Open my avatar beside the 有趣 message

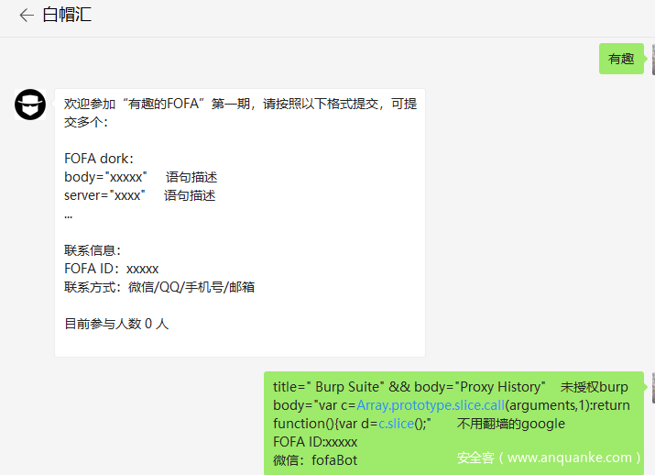pos(653,59)
